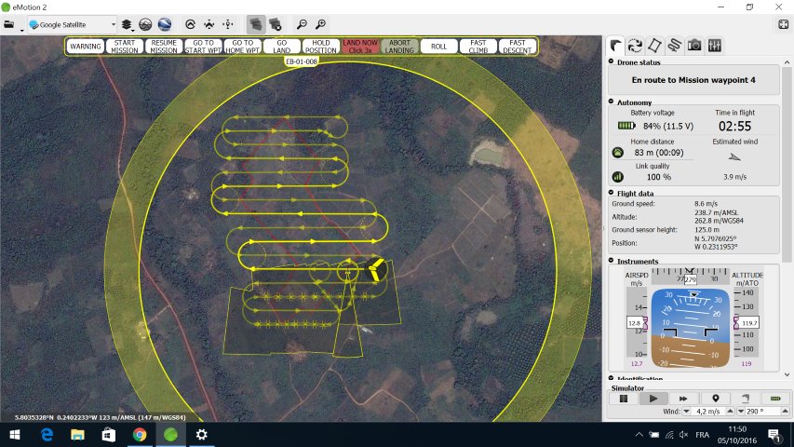The height and width of the screenshot is (447, 794).
Task: Open the Windows notification center
Action: pyautogui.click(x=774, y=435)
